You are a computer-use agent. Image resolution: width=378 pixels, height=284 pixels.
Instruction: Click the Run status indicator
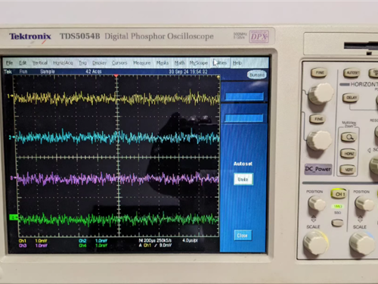coord(23,71)
